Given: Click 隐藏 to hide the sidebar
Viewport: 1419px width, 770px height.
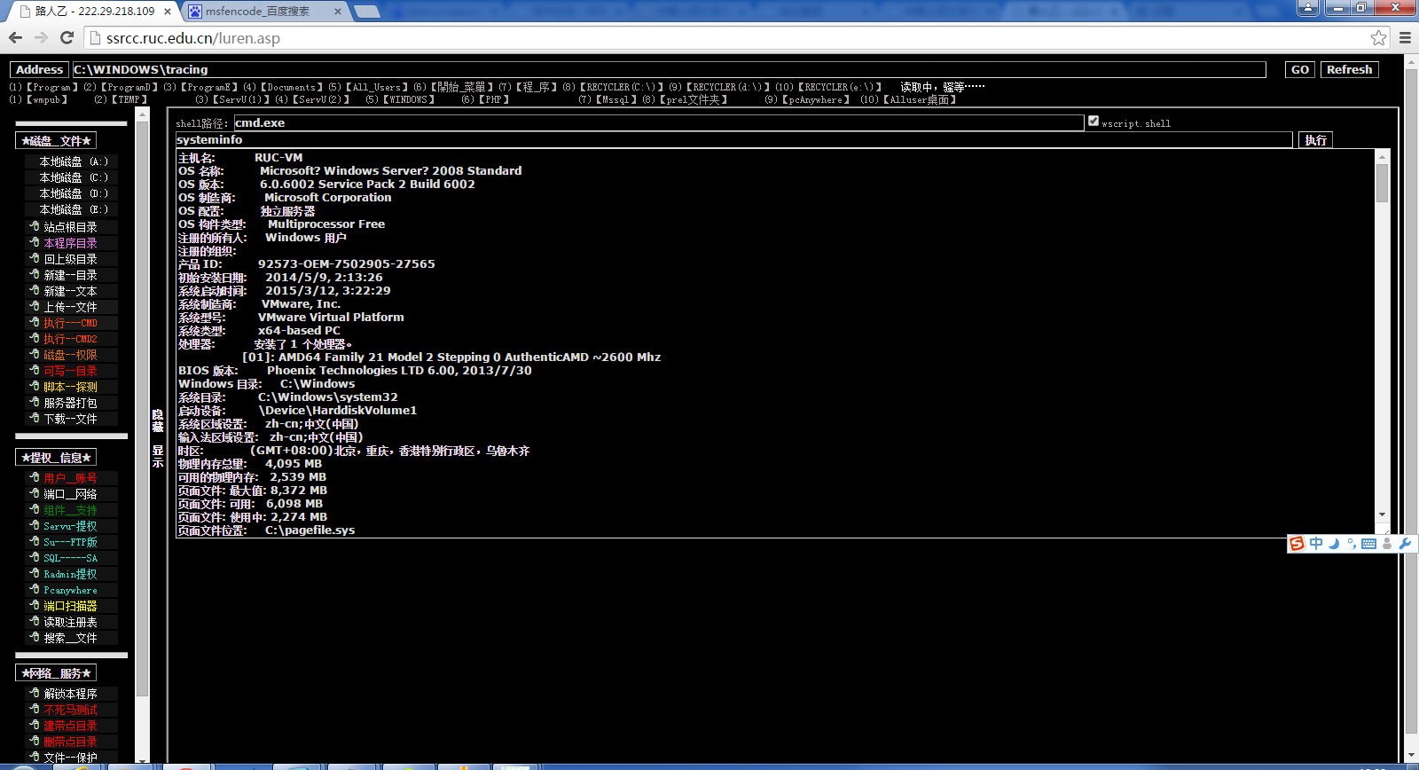Looking at the screenshot, I should pos(158,420).
